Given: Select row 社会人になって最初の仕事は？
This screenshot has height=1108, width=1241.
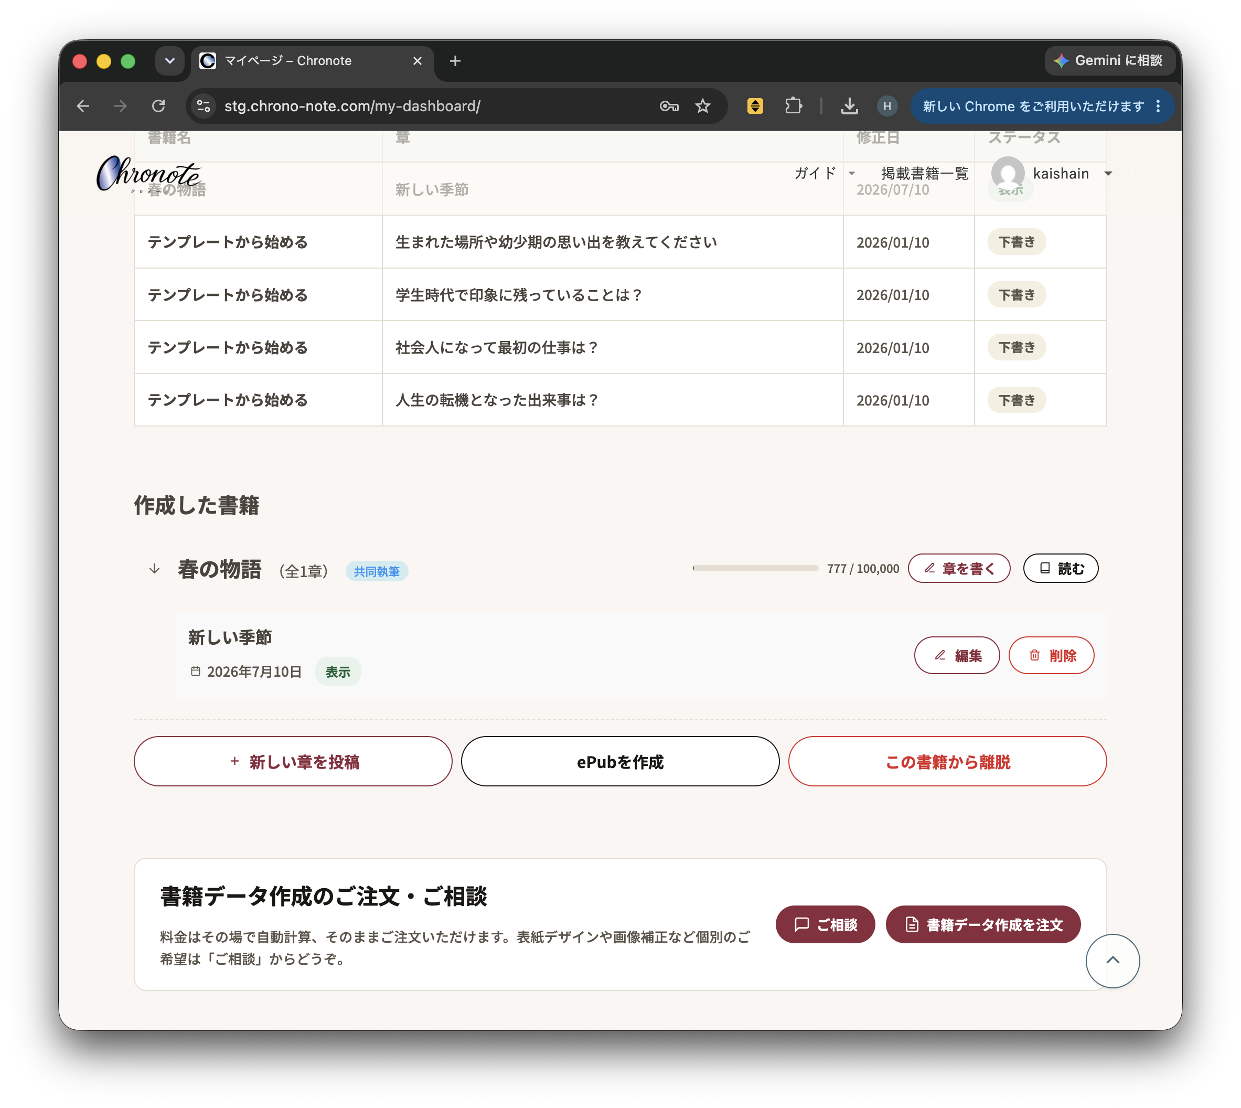Looking at the screenshot, I should [x=619, y=347].
